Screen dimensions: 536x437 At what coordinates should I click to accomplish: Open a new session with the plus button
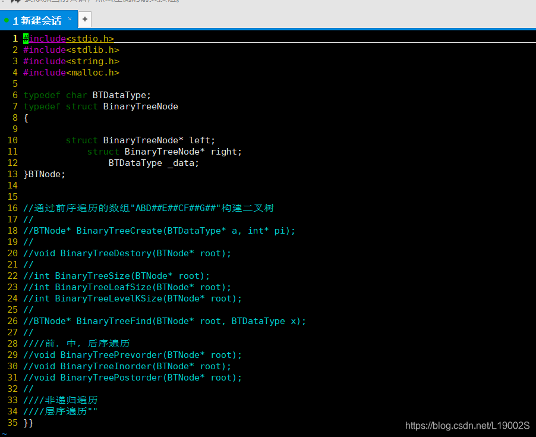[x=85, y=19]
